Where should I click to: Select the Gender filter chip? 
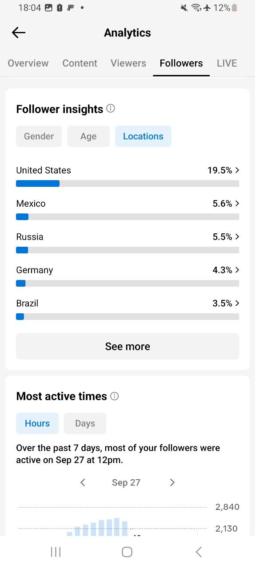[39, 136]
